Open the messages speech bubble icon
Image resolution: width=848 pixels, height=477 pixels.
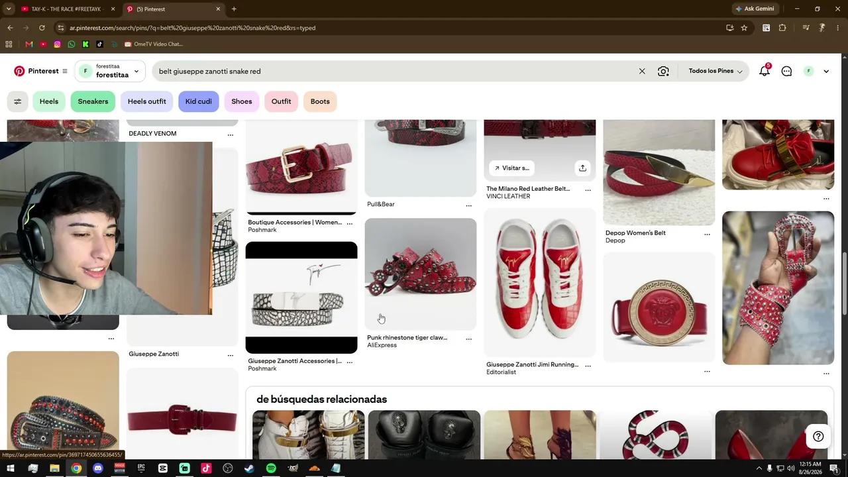[786, 71]
